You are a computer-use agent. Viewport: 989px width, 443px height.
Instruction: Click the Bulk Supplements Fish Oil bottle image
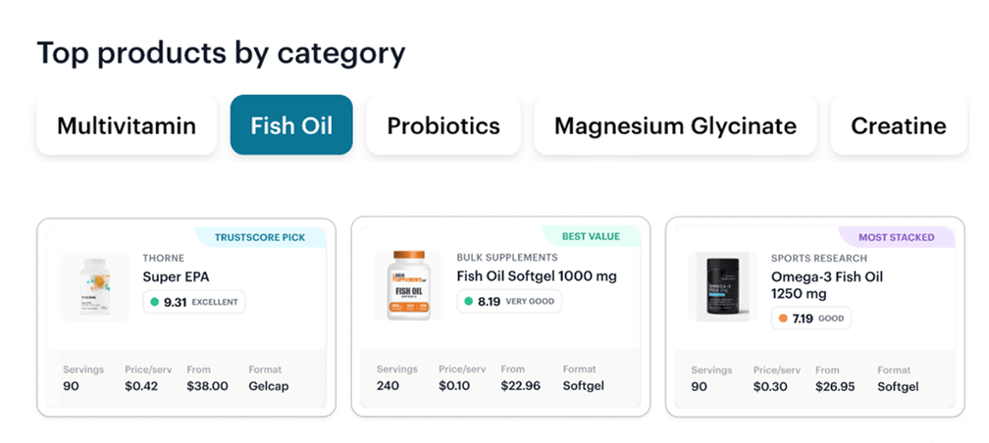[409, 285]
